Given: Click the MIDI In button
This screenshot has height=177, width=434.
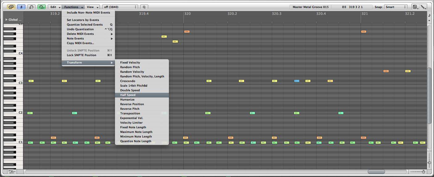Looking at the screenshot, I should (31, 7).
